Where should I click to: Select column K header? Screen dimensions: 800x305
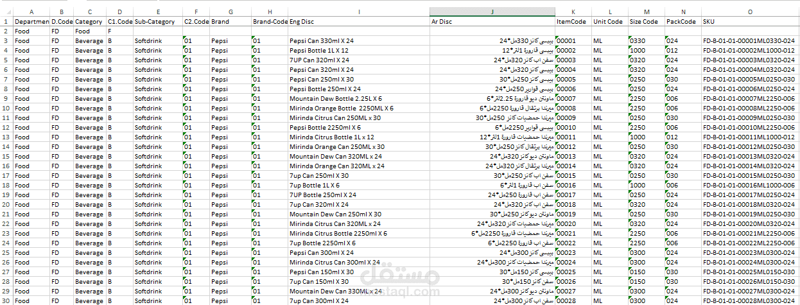[573, 12]
